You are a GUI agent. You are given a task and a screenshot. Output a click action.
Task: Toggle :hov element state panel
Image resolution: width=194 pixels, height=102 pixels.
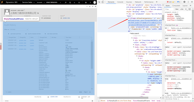pos(176,9)
